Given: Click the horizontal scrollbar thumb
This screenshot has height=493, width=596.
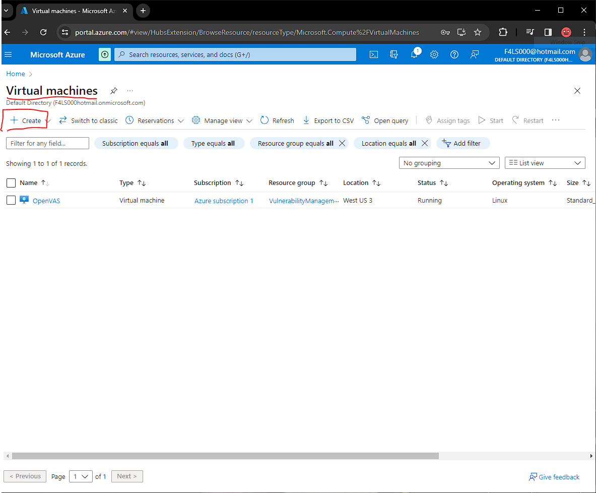Looking at the screenshot, I should click(225, 456).
